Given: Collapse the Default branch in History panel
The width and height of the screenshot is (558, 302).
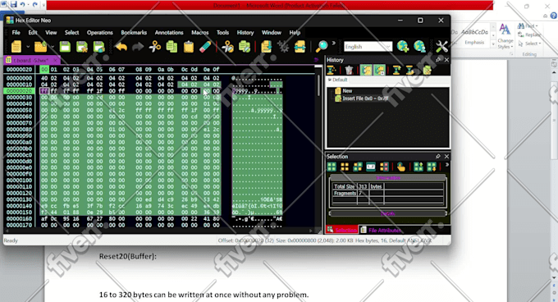Looking at the screenshot, I should pos(330,80).
